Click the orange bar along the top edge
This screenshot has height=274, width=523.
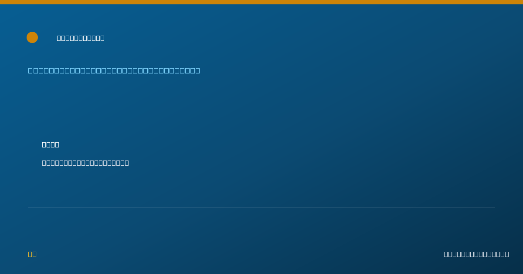click(261, 2)
